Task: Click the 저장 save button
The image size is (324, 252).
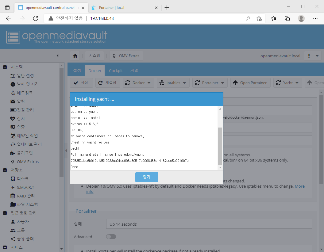Action: [81, 83]
